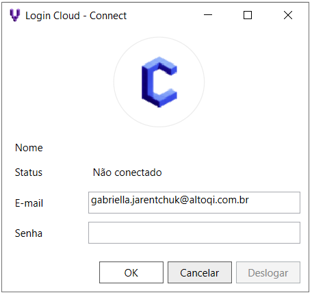Click the blue C Connect logo
This screenshot has width=312, height=295.
coord(159,82)
